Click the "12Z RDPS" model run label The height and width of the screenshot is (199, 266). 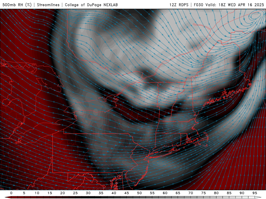click(x=179, y=5)
